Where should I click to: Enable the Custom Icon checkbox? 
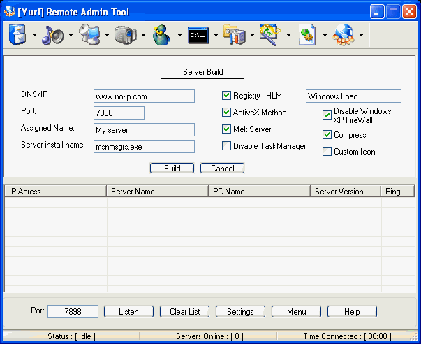[x=327, y=151]
